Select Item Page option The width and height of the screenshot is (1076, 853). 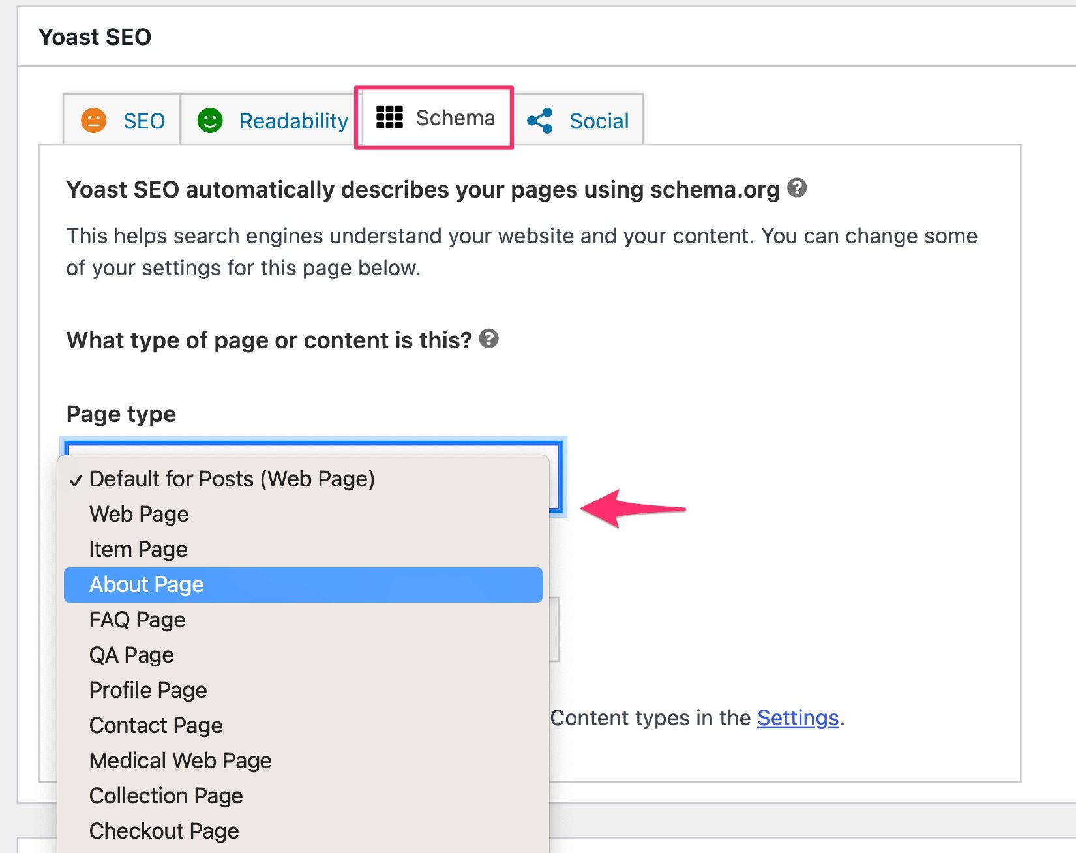pyautogui.click(x=303, y=550)
